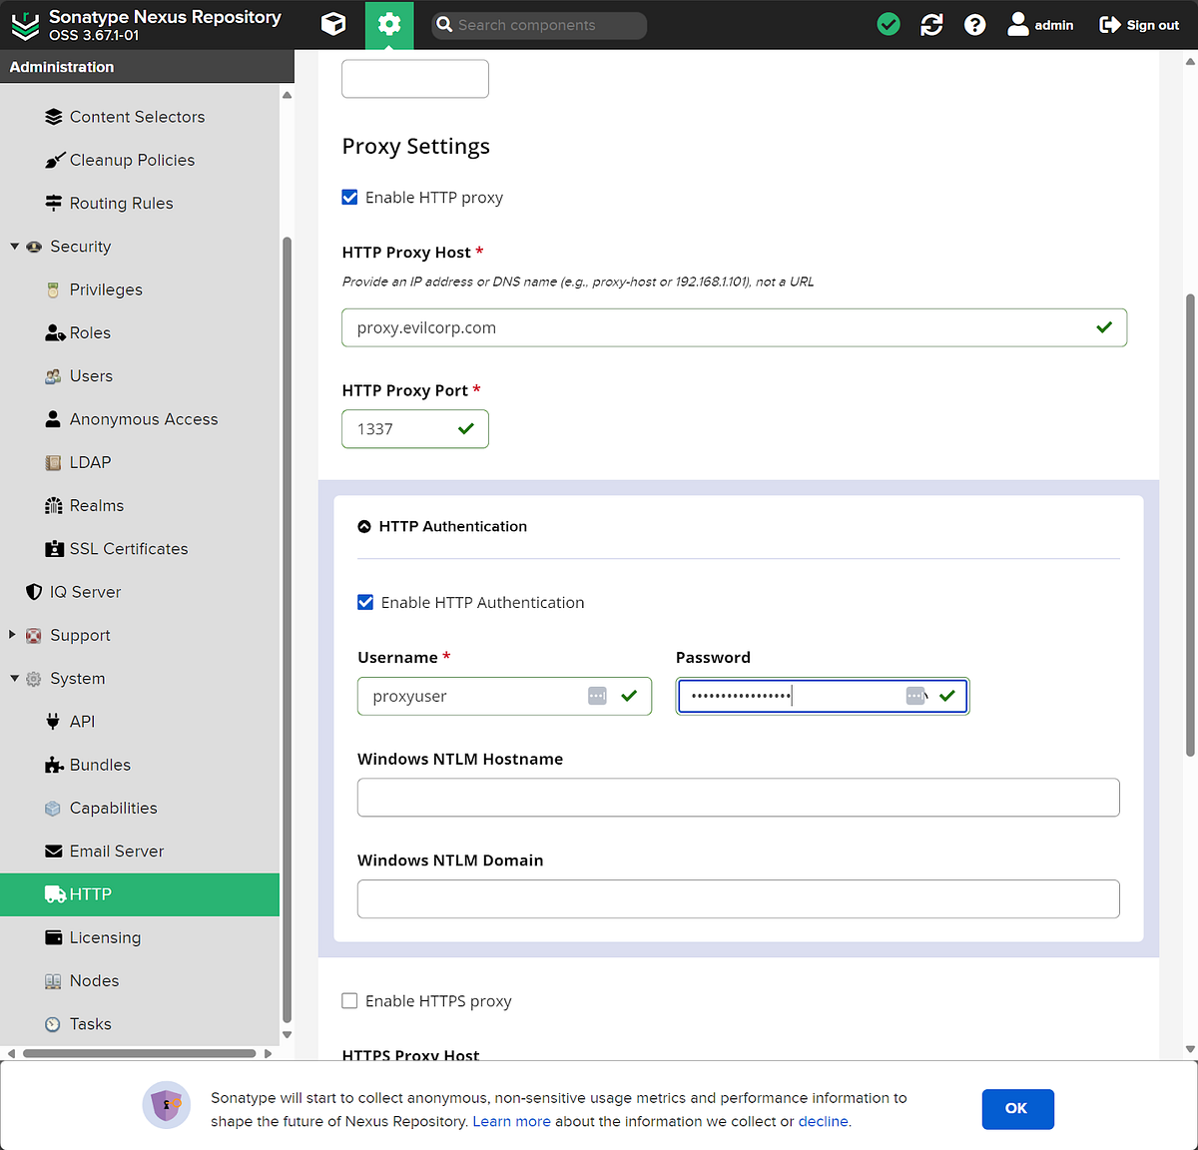This screenshot has width=1198, height=1150.
Task: Toggle Enable HTTP Authentication checkbox
Action: 365,602
